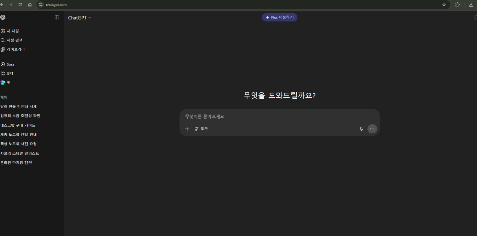Open the browser downloads icon
477x236 pixels.
(471, 4)
